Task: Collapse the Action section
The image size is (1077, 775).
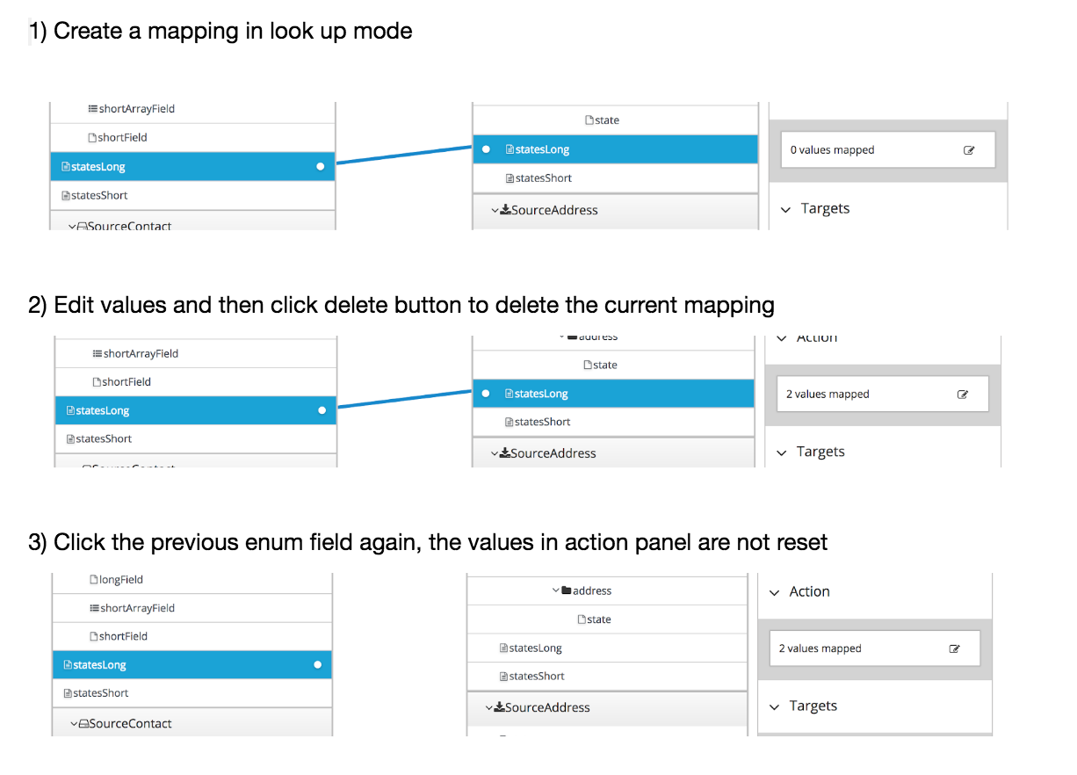Action: tap(774, 591)
